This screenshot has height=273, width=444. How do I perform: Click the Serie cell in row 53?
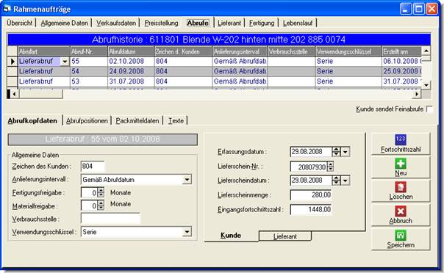[x=348, y=81]
